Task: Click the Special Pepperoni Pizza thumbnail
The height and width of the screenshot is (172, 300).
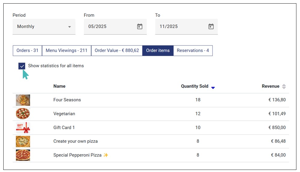Action: (23, 155)
